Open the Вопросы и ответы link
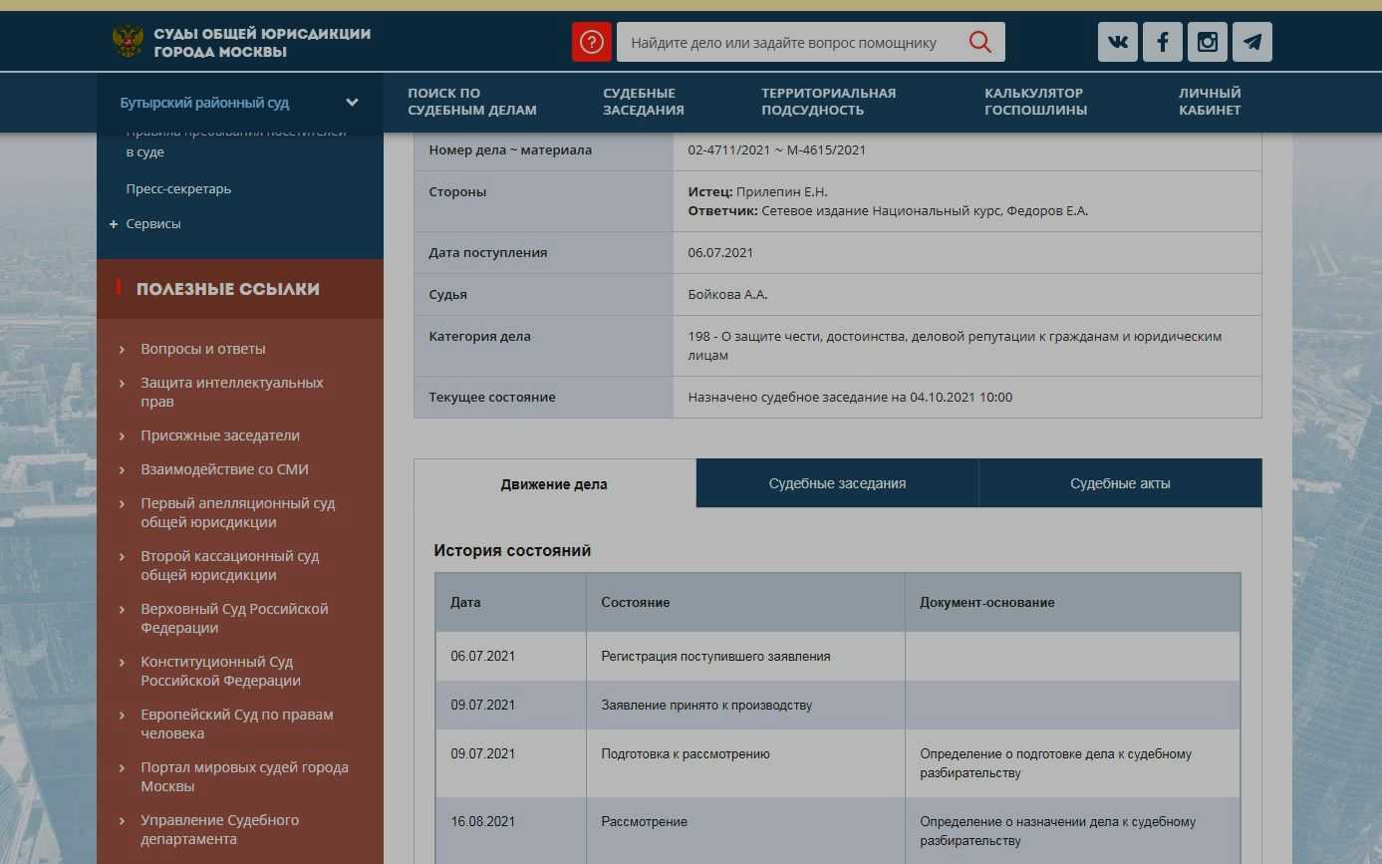This screenshot has height=864, width=1382. [203, 349]
